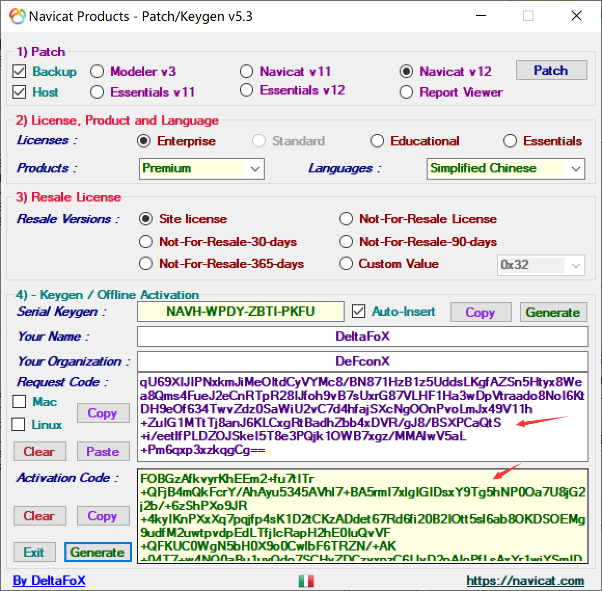Toggle the Host checkbox
Screen dimensions: 602x591
19,92
